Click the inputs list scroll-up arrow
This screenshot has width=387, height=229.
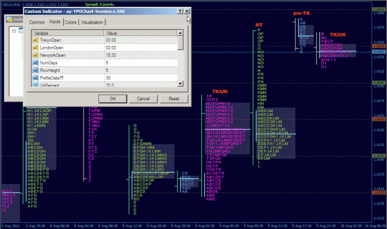pyautogui.click(x=180, y=33)
